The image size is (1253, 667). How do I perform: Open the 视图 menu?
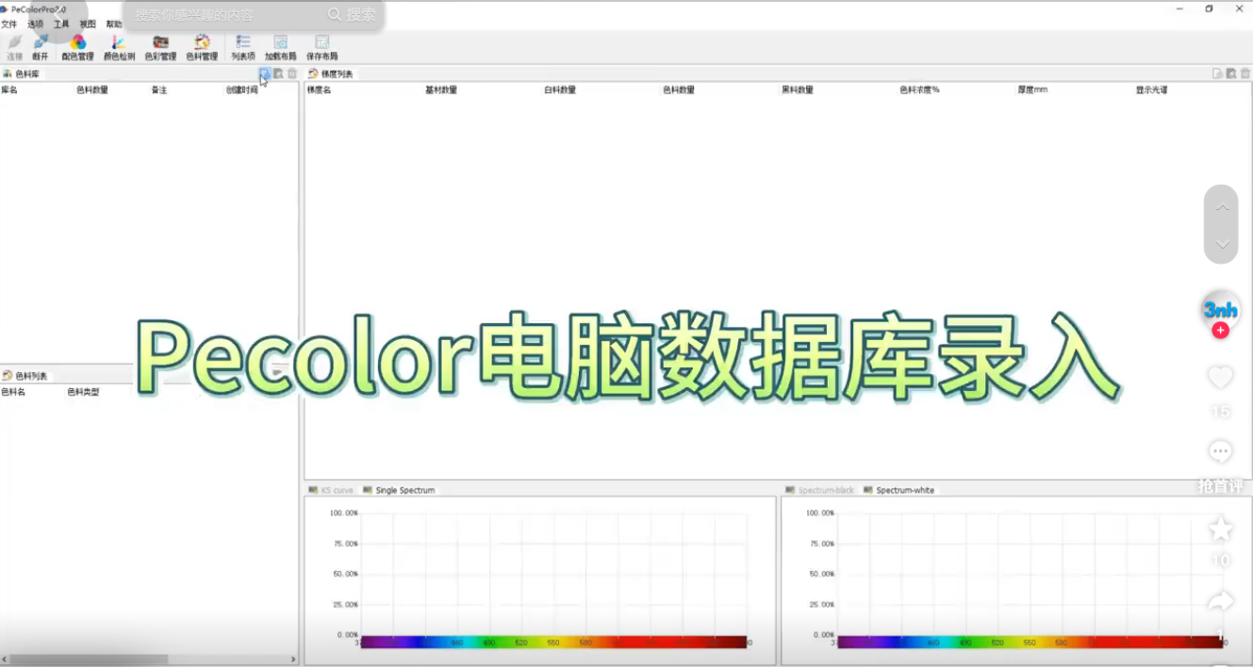tap(88, 24)
